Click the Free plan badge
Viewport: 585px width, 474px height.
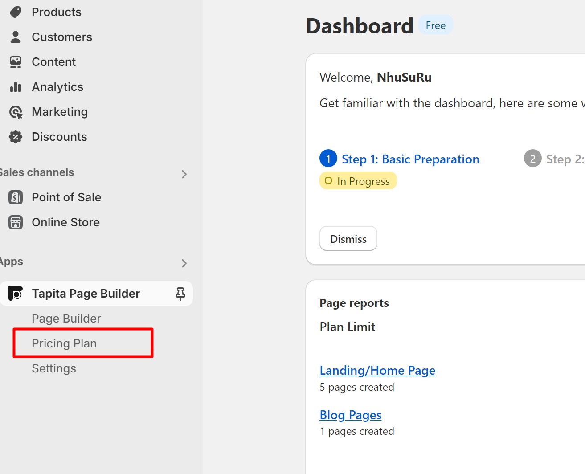tap(436, 25)
